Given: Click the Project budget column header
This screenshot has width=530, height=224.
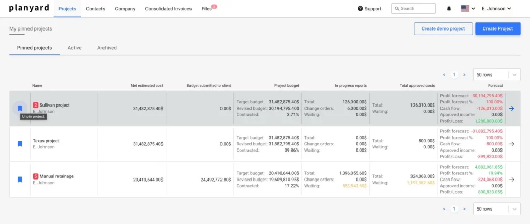Looking at the screenshot, I should click(x=287, y=86).
